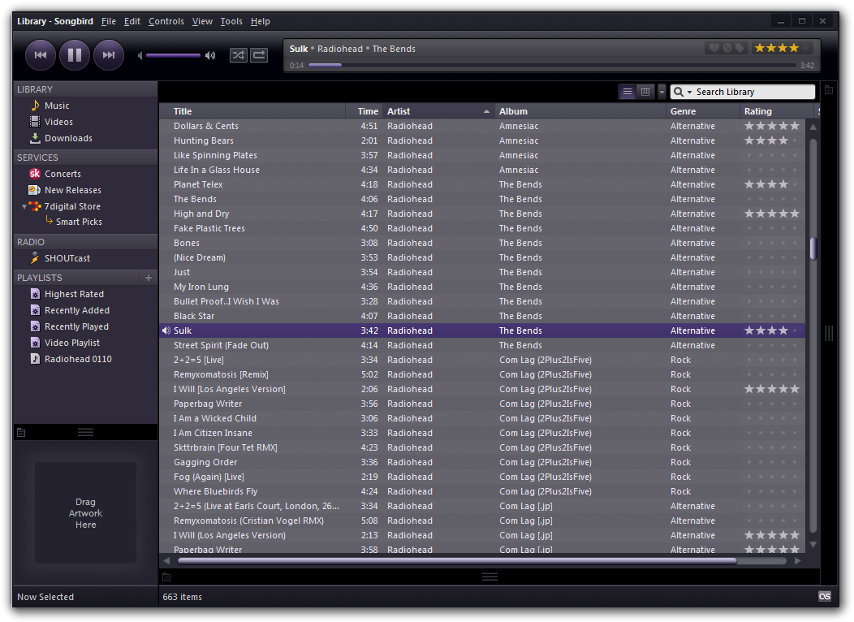Screen dimensions: 854x622
Task: Open Smart Picks
Action: click(x=79, y=222)
